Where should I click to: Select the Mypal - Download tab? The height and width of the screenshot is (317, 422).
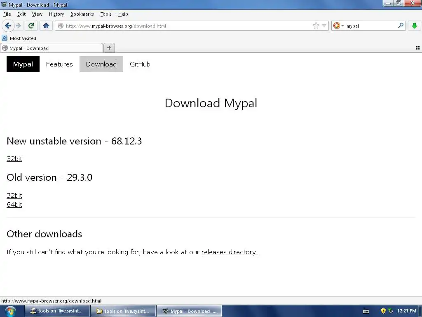[52, 48]
